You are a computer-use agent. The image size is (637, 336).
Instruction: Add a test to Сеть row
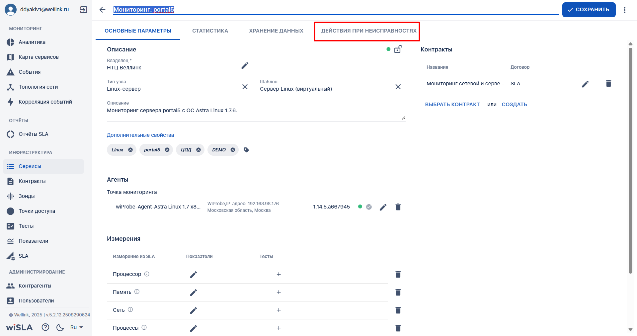(279, 310)
